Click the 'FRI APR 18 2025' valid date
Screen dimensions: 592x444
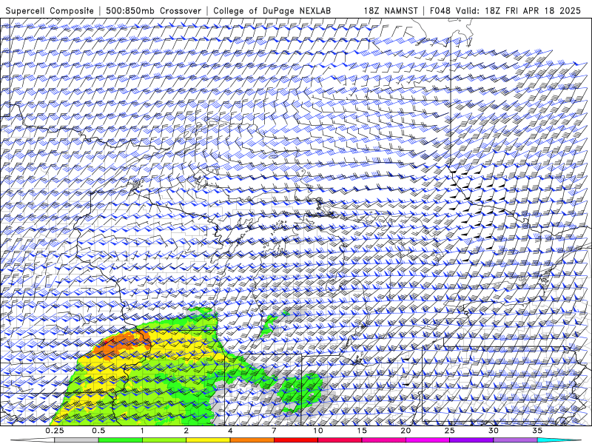[542, 10]
